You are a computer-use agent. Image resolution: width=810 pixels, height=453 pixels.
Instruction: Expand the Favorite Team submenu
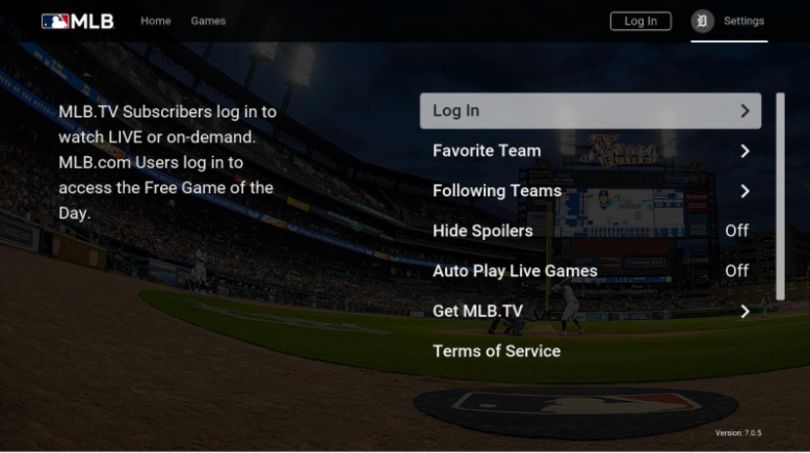click(591, 151)
